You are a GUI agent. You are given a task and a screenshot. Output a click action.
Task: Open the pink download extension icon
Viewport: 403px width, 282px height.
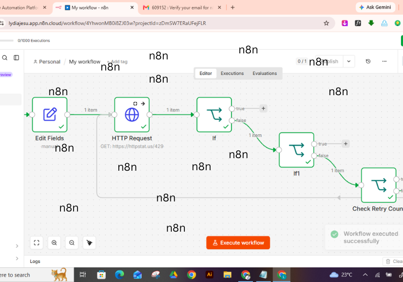pyautogui.click(x=345, y=23)
